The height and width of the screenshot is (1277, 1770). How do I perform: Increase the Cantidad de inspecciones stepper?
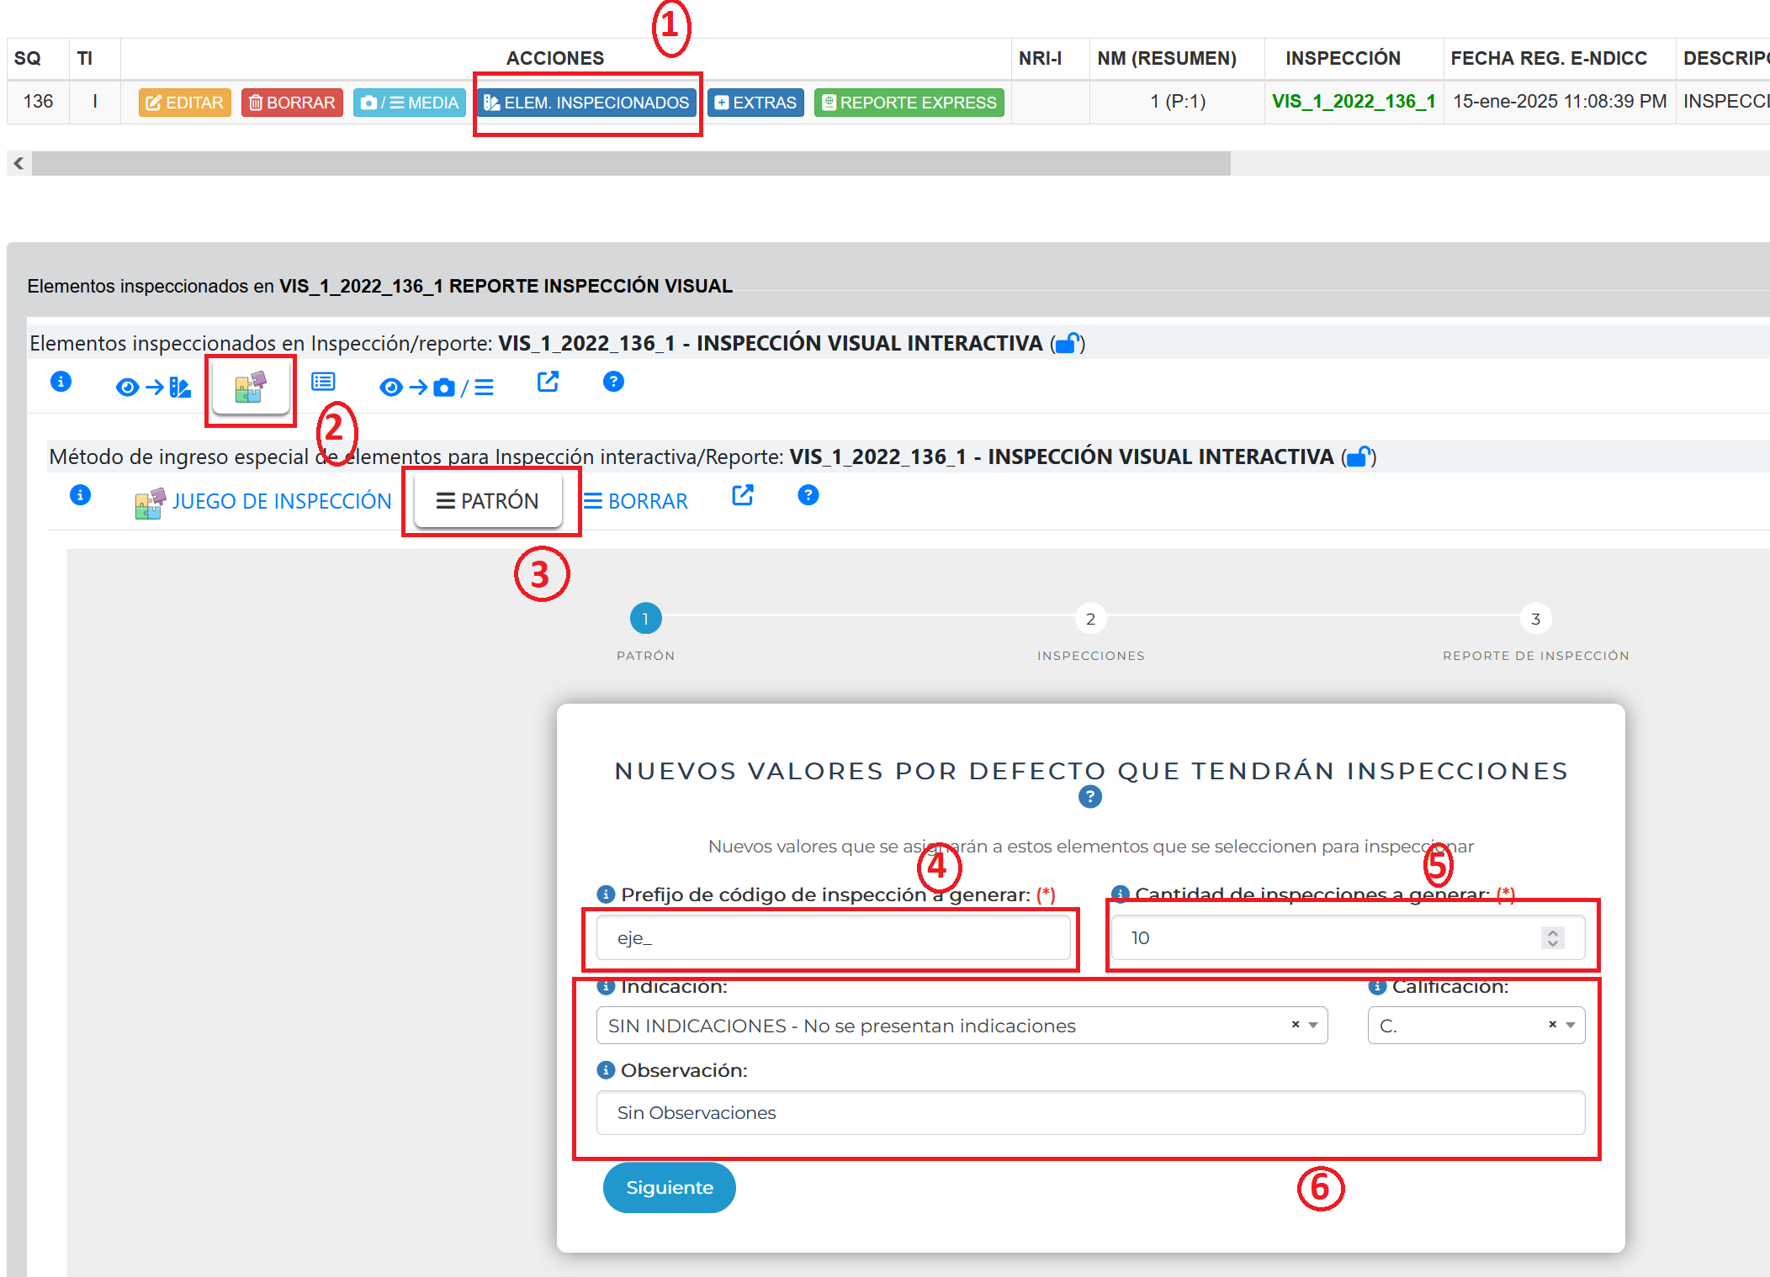pyautogui.click(x=1553, y=931)
